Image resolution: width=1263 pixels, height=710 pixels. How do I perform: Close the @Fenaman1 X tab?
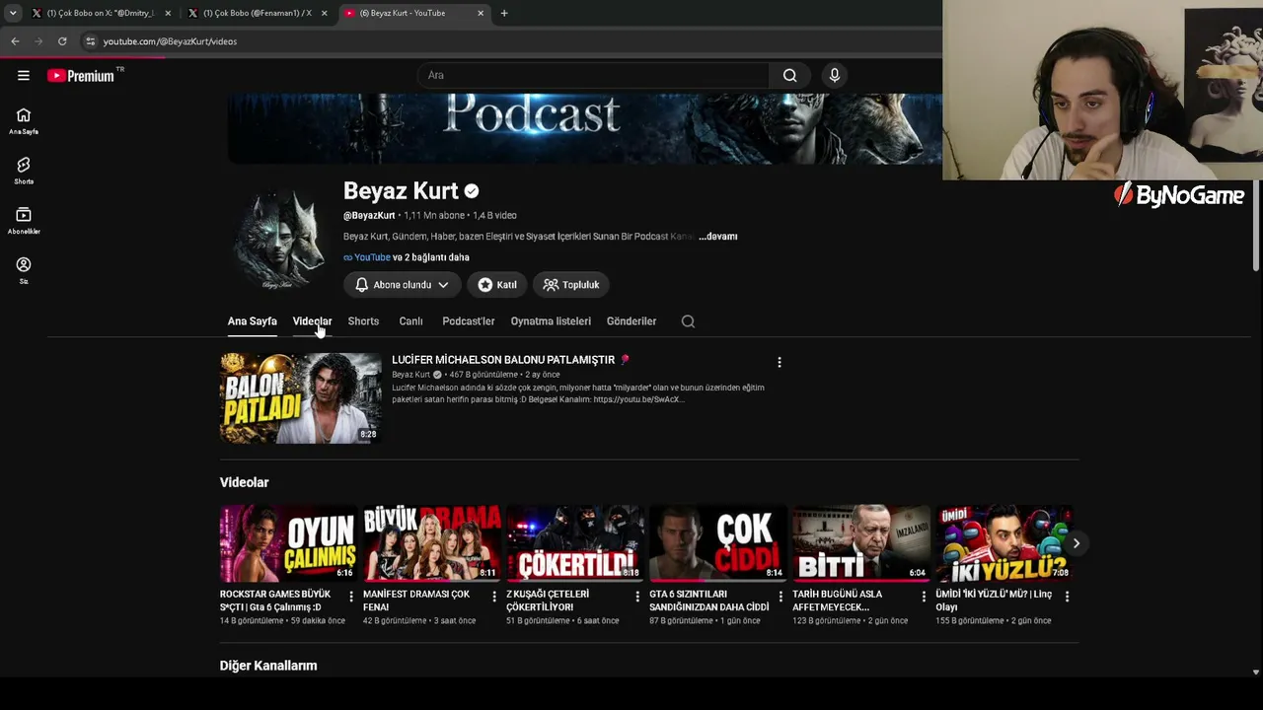(x=325, y=13)
